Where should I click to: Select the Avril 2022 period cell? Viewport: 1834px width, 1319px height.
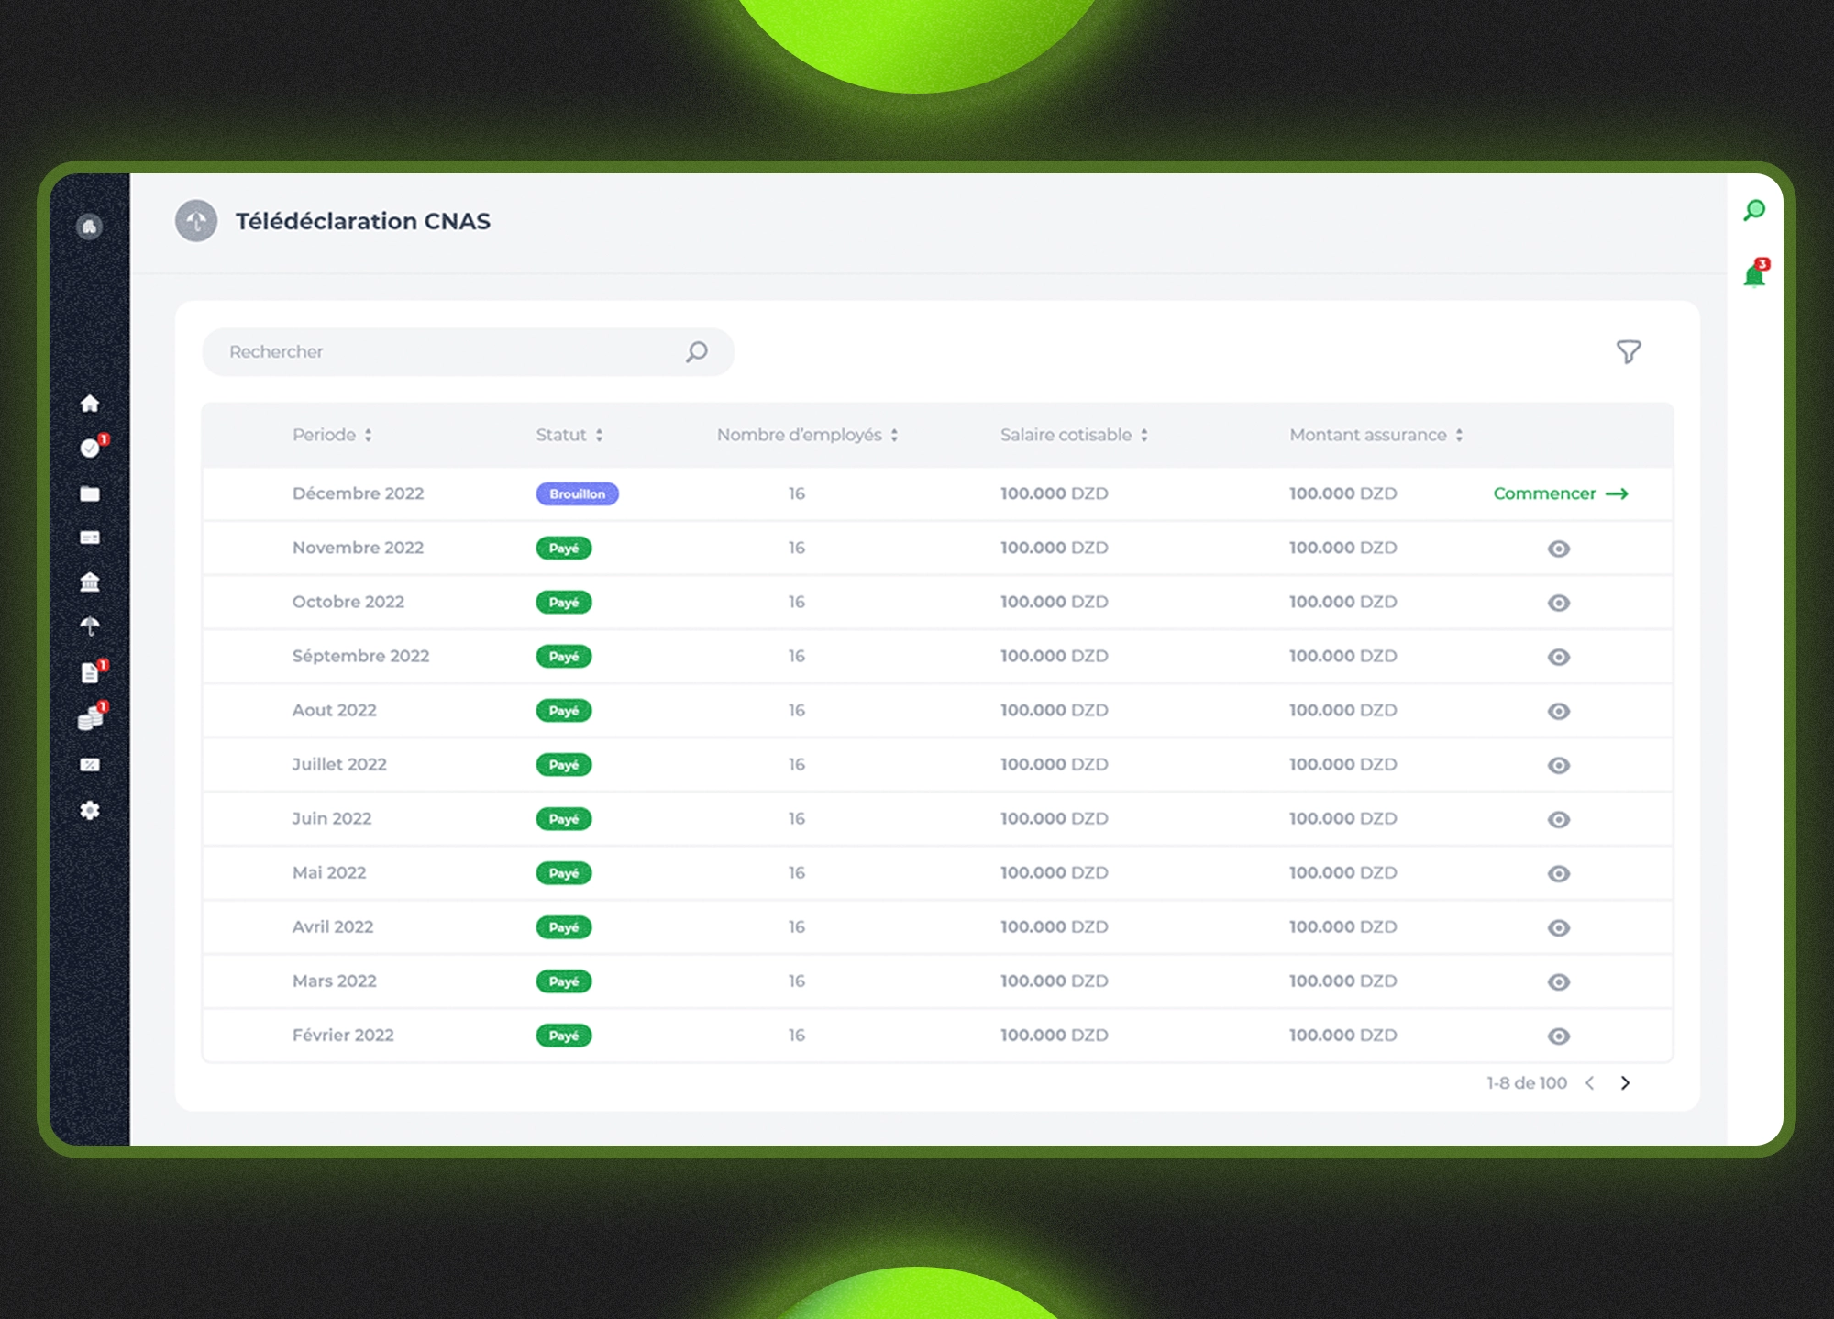(333, 926)
